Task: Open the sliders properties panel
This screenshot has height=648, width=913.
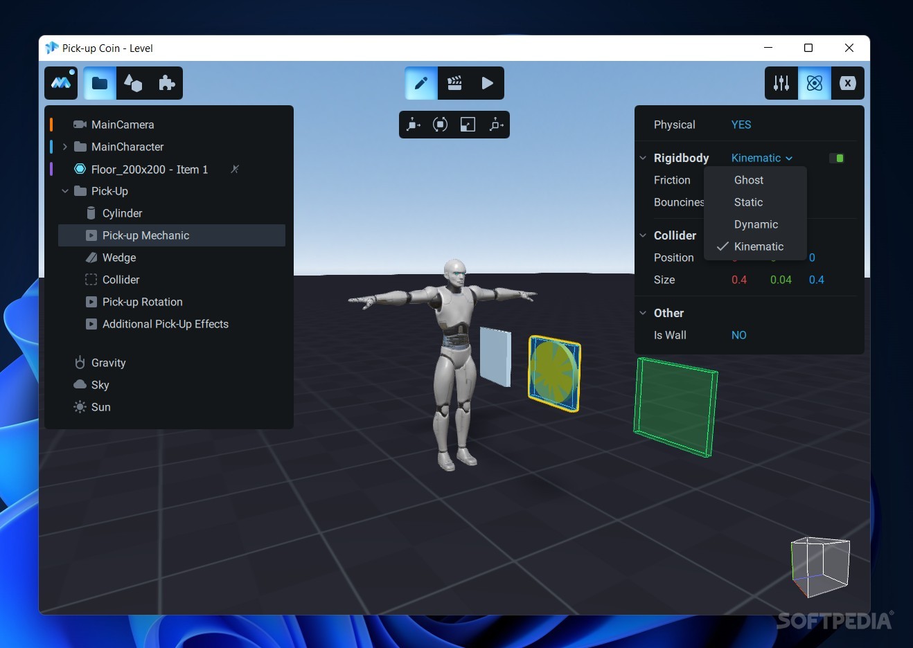Action: click(x=781, y=83)
